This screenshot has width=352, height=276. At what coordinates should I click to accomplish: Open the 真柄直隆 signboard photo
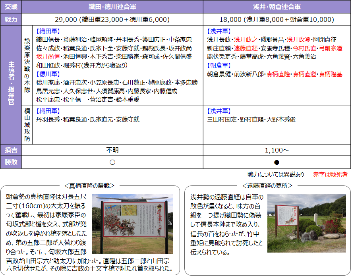(132, 224)
